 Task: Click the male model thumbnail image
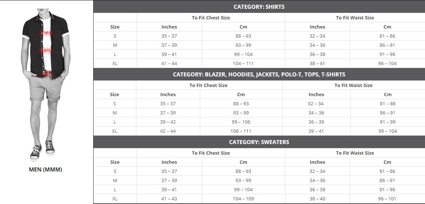coord(46,85)
